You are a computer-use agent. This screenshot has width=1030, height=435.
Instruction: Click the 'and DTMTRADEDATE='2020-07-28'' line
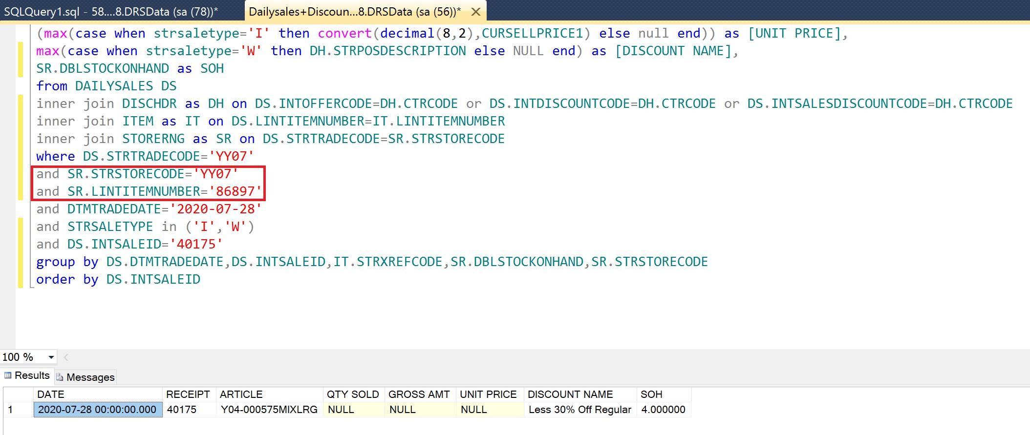(149, 209)
